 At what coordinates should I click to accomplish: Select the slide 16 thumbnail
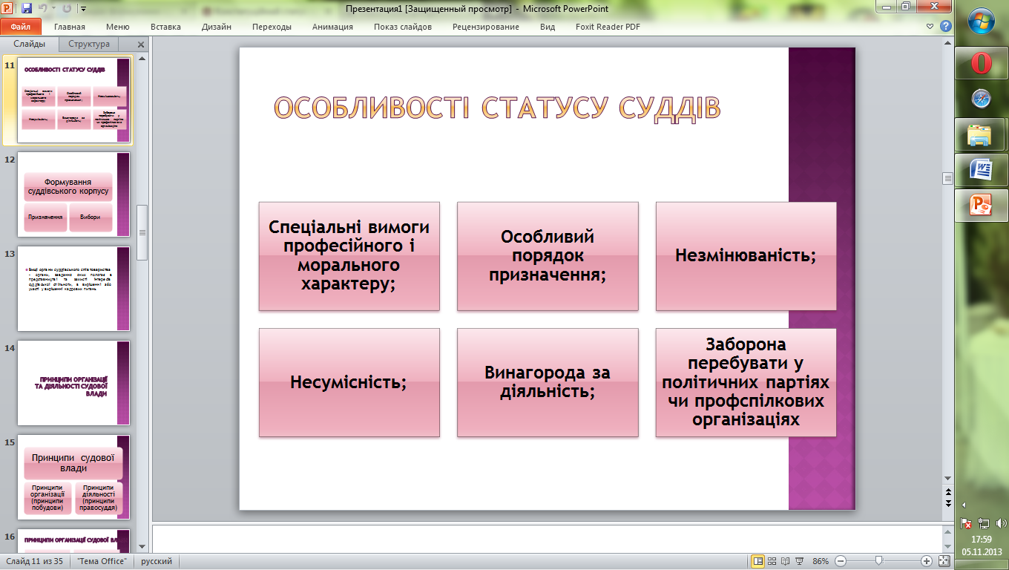[x=73, y=540]
